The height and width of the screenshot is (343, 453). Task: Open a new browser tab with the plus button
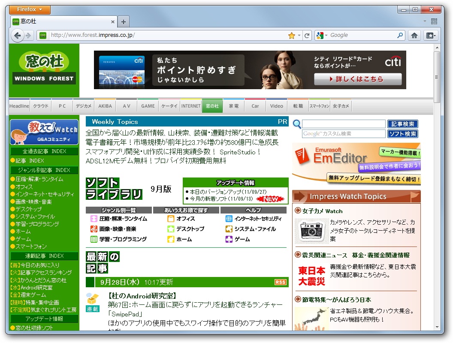pos(122,21)
